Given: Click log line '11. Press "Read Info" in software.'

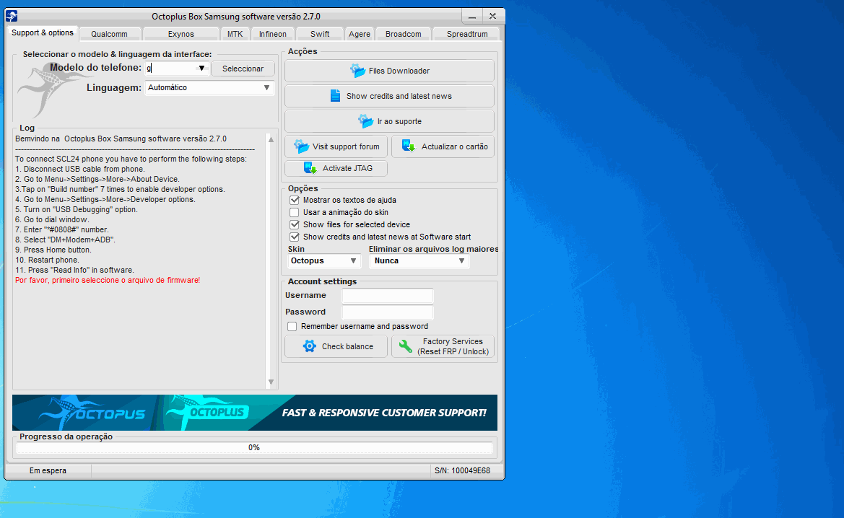Looking at the screenshot, I should [x=74, y=270].
